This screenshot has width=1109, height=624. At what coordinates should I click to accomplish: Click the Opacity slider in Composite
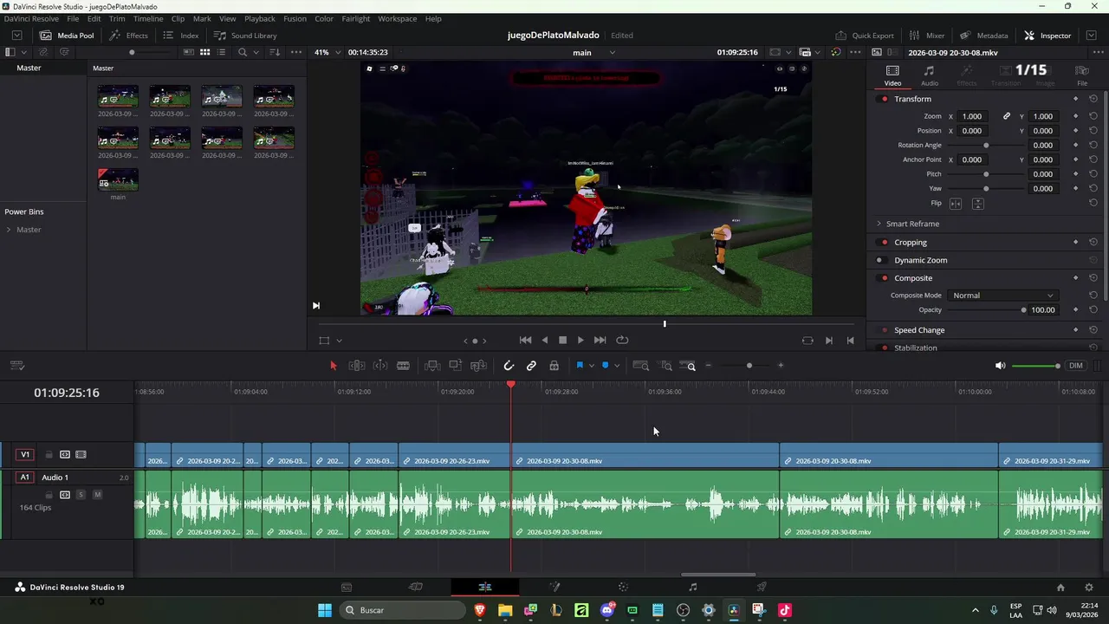[x=986, y=310]
